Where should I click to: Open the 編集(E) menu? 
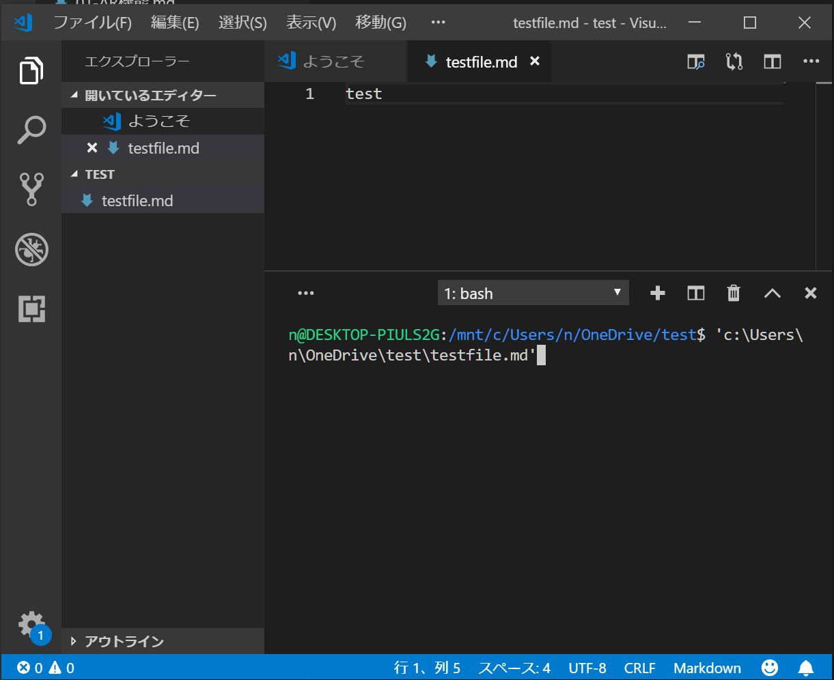tap(175, 23)
